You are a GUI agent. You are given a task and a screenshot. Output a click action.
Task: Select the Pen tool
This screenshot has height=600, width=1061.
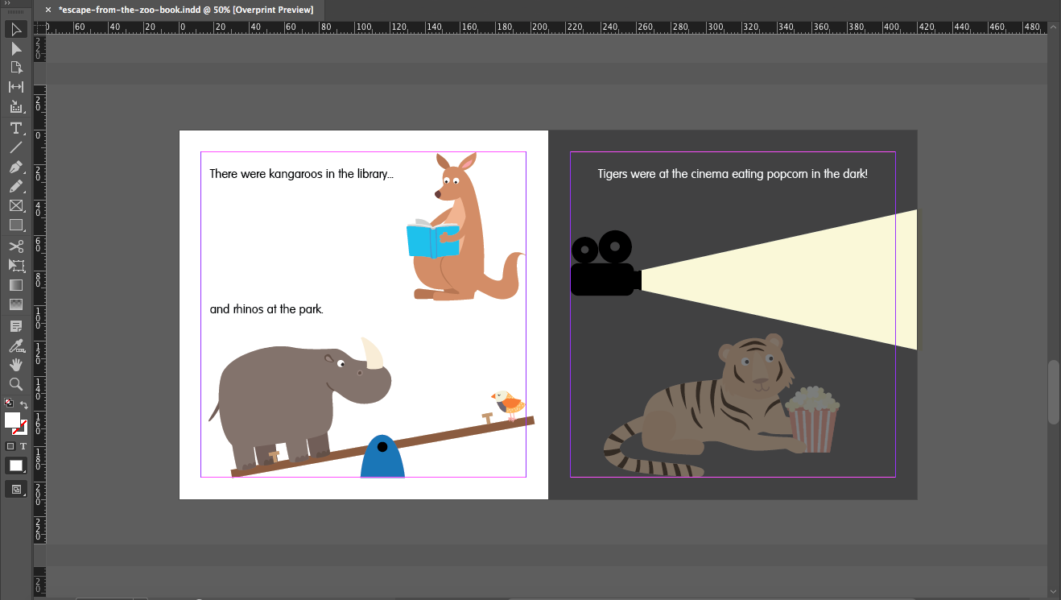pyautogui.click(x=16, y=167)
